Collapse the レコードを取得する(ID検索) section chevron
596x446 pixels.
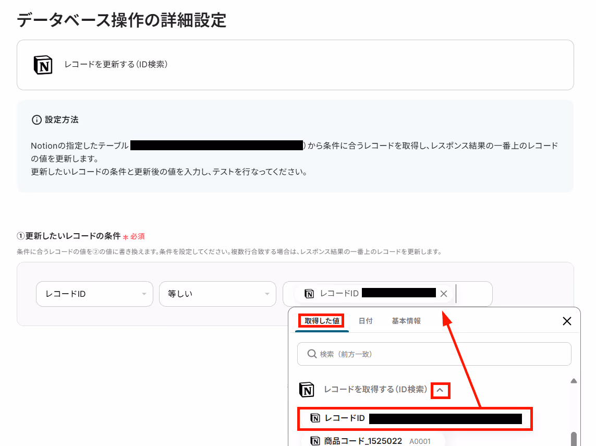(440, 390)
